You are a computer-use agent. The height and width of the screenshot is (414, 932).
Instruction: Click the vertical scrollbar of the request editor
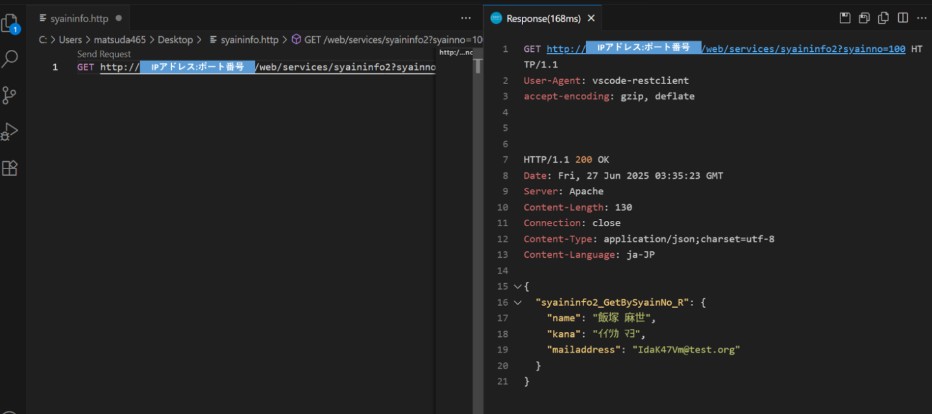pos(478,65)
